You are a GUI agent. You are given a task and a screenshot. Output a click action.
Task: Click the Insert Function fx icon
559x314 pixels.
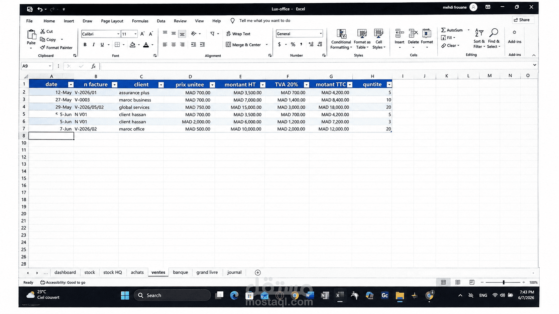[94, 66]
